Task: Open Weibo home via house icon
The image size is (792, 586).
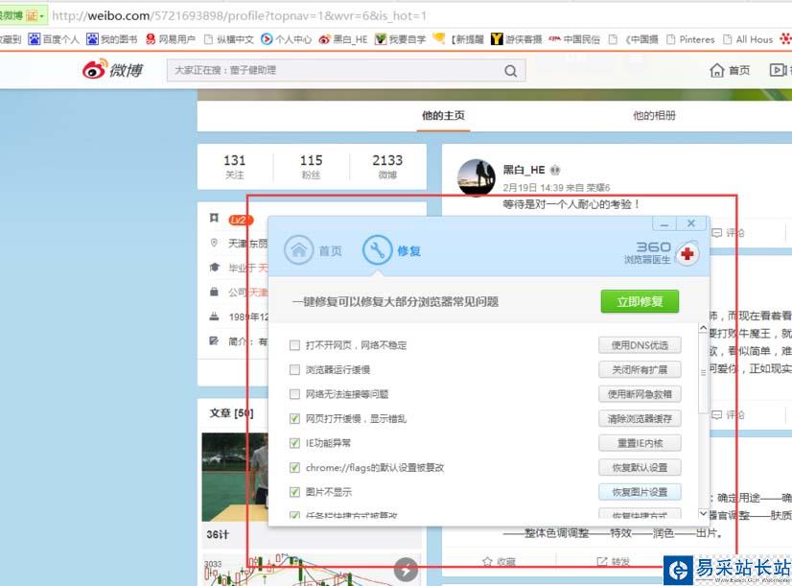Action: [717, 70]
